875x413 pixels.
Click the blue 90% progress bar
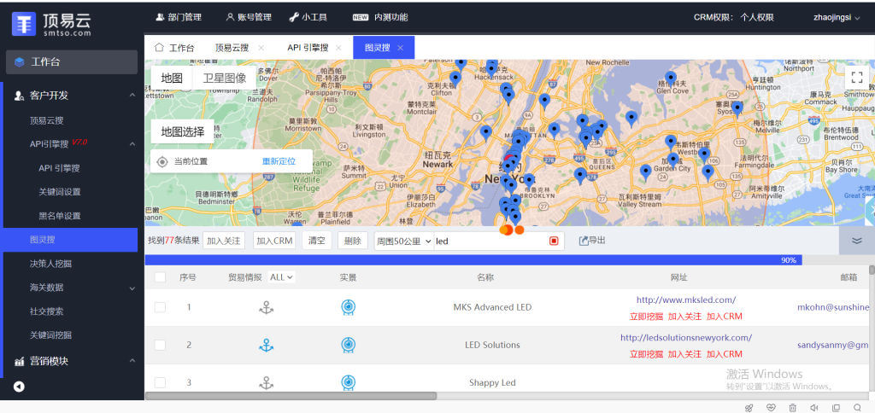[x=470, y=260]
